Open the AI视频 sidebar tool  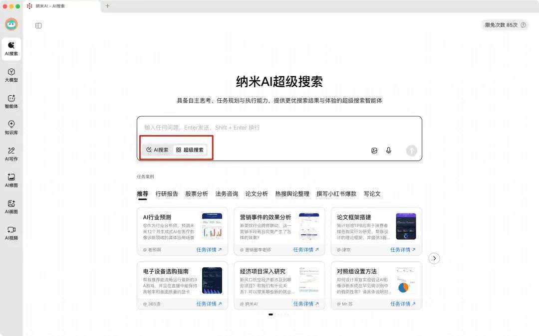pos(11,233)
